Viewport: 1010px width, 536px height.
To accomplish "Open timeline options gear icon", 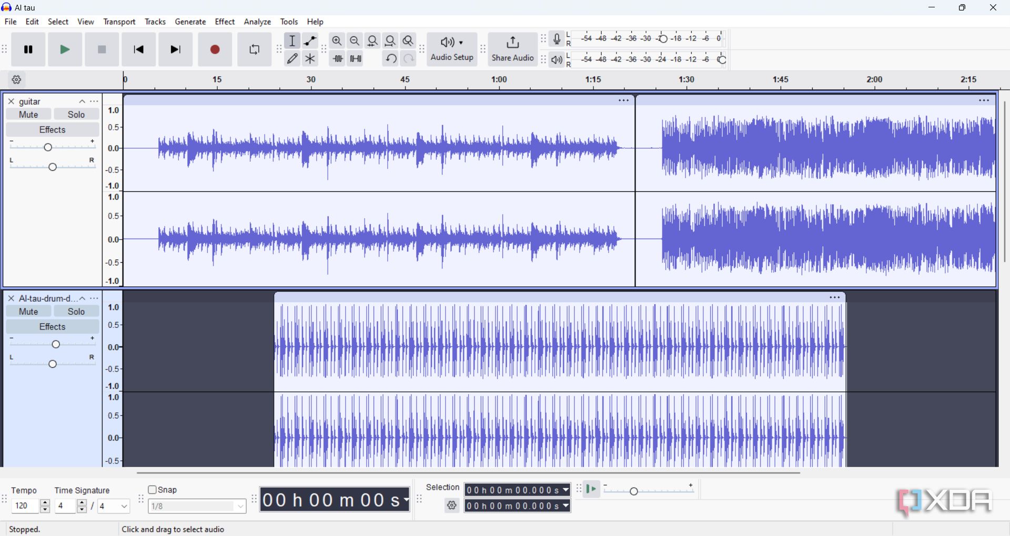I will tap(17, 80).
